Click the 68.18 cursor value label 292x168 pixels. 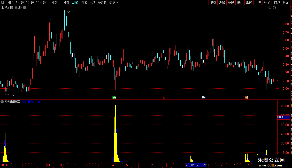coord(284,117)
